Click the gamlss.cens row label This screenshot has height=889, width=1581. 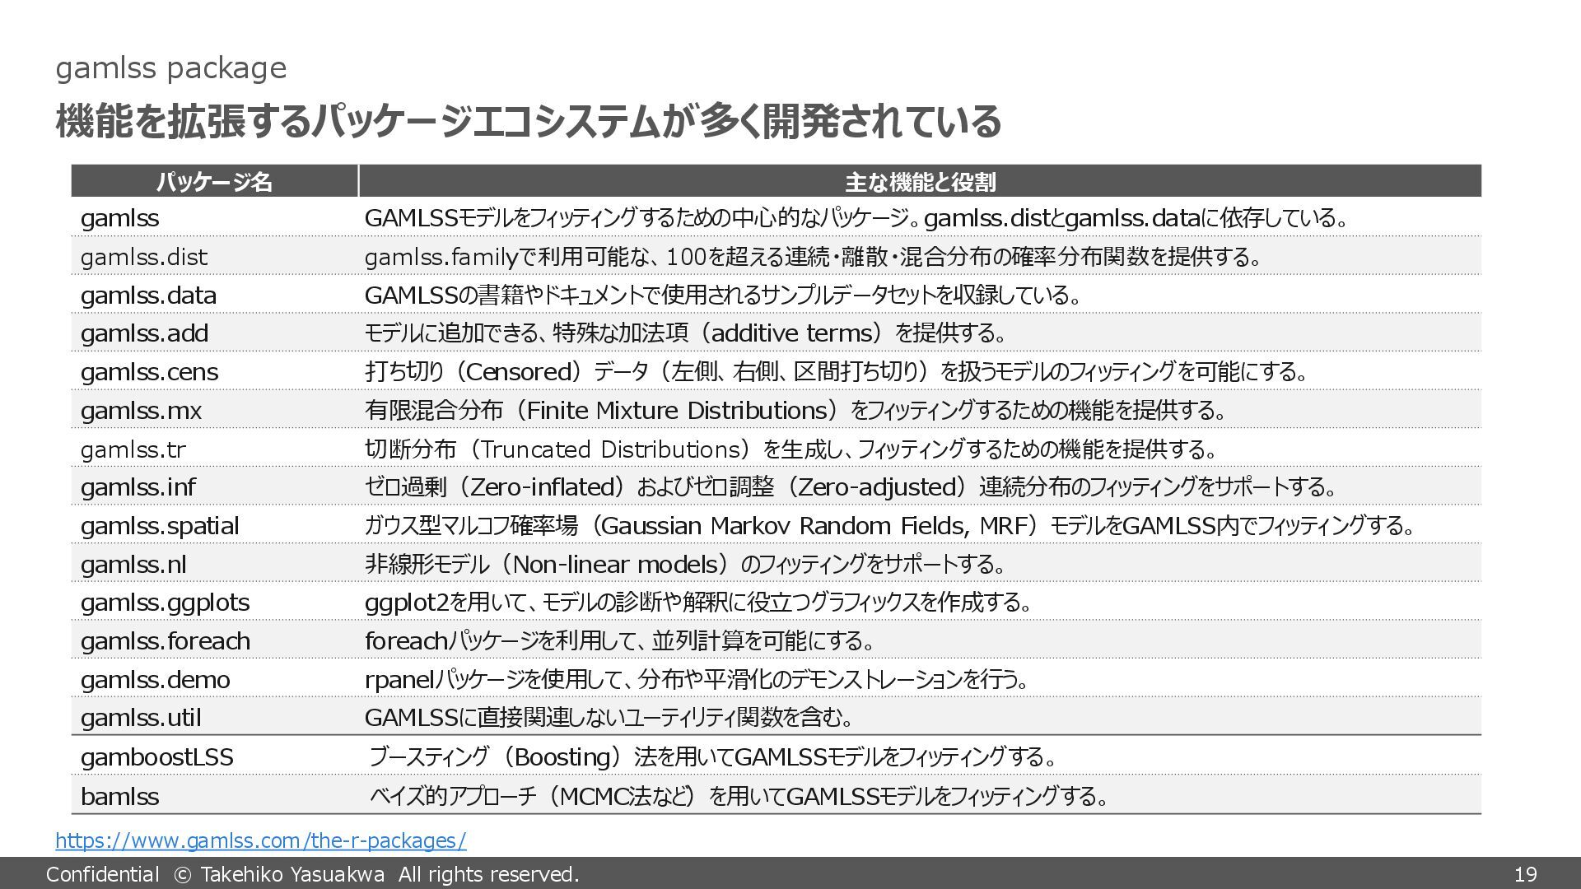pyautogui.click(x=149, y=372)
